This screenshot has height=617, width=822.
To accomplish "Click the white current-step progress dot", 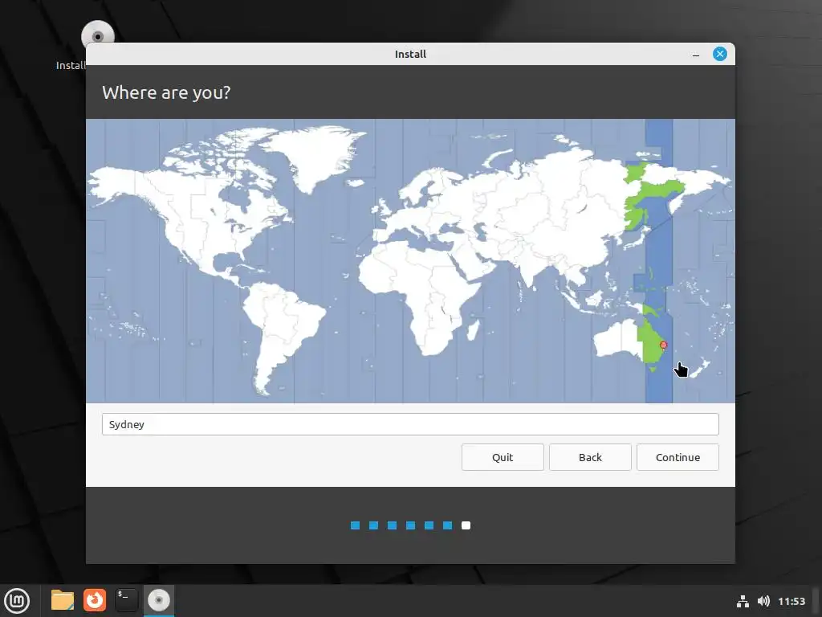I will coord(466,525).
